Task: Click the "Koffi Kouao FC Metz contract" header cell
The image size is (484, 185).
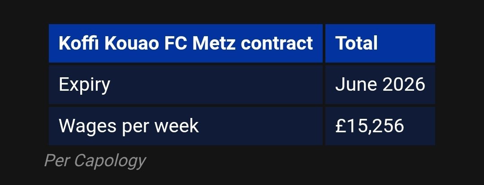Action: (x=186, y=43)
